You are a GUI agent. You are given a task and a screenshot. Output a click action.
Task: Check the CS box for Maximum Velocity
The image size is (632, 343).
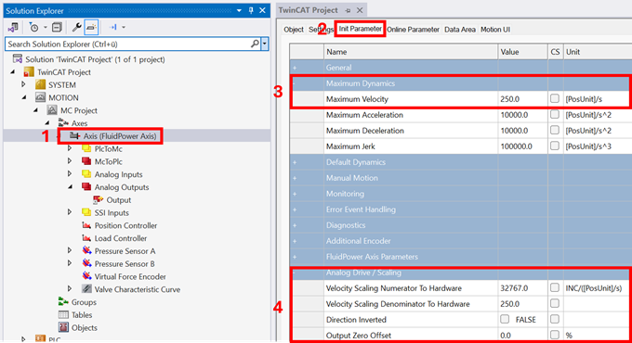pos(555,98)
